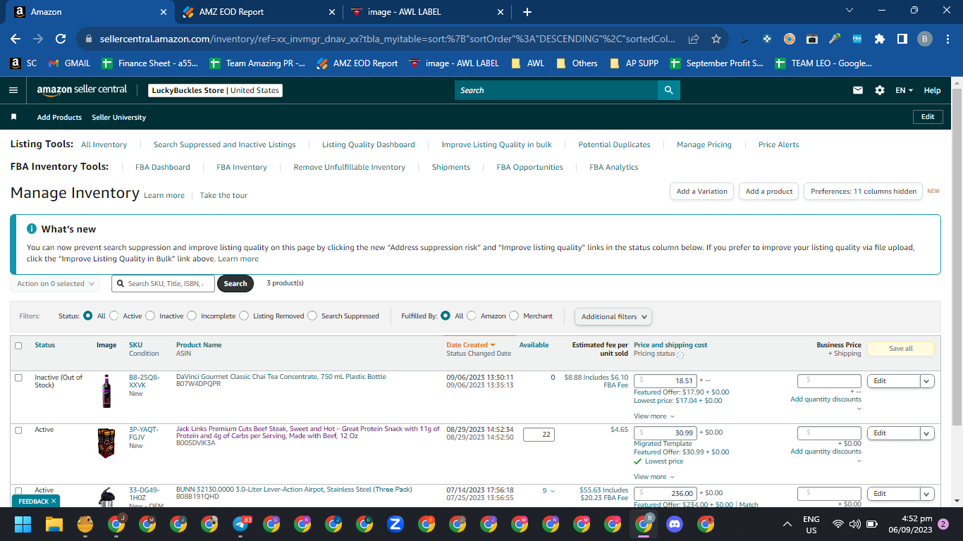Filter Fulfilled By Amazon radio button
The height and width of the screenshot is (541, 963).
[x=472, y=316]
